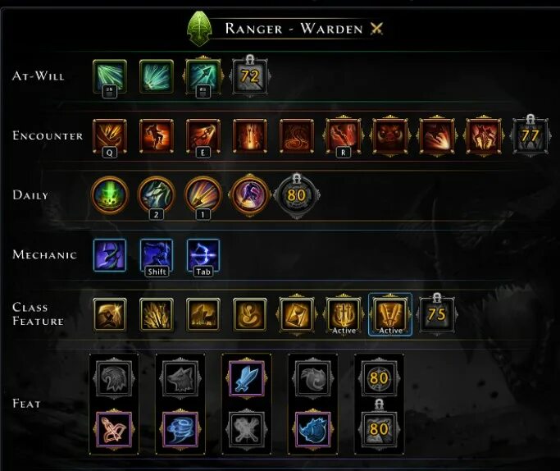Click the crossed swords icon beside Warden
This screenshot has width=560, height=471.
(376, 28)
